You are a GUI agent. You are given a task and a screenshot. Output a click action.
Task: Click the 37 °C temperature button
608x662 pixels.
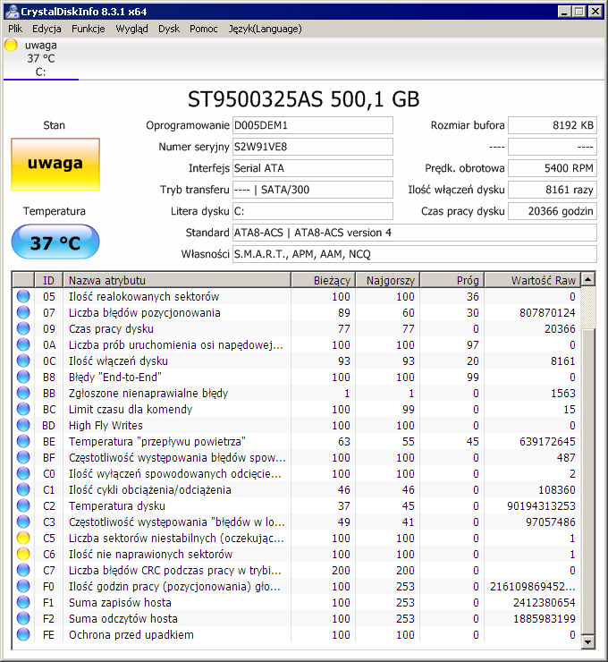tap(55, 242)
